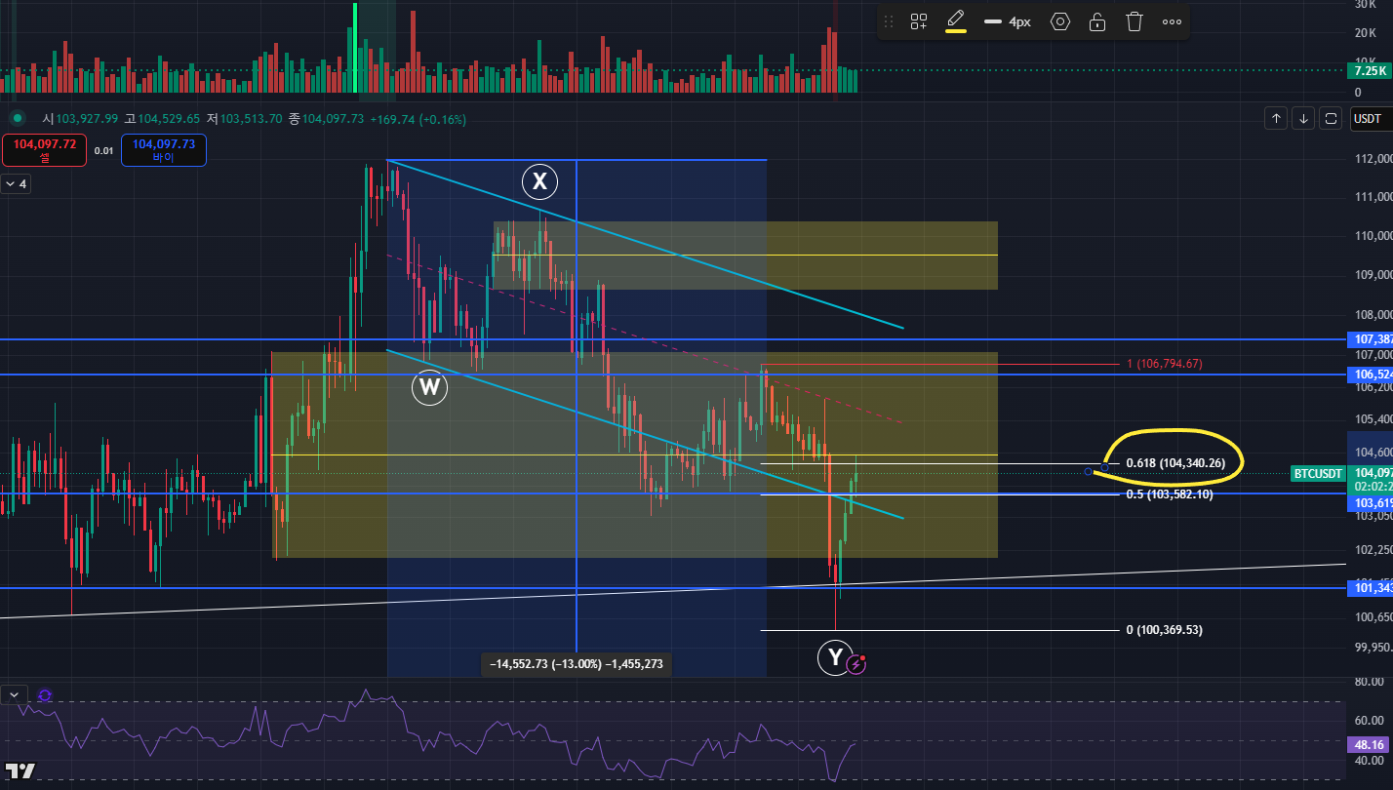Click the 48.16 RSI value tag
This screenshot has height=790, width=1393.
(1370, 744)
